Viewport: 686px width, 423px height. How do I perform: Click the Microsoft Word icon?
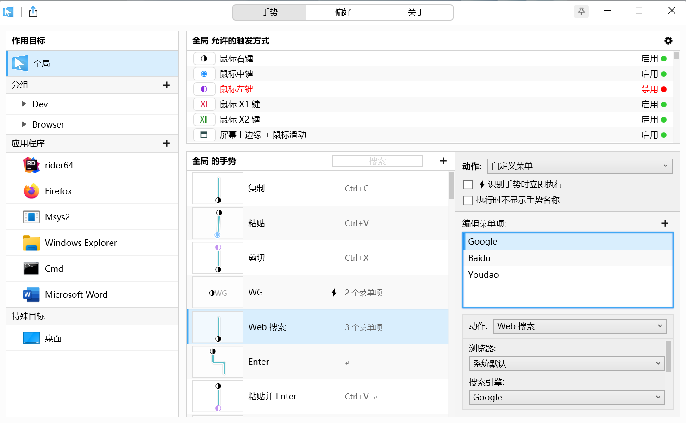(x=31, y=294)
